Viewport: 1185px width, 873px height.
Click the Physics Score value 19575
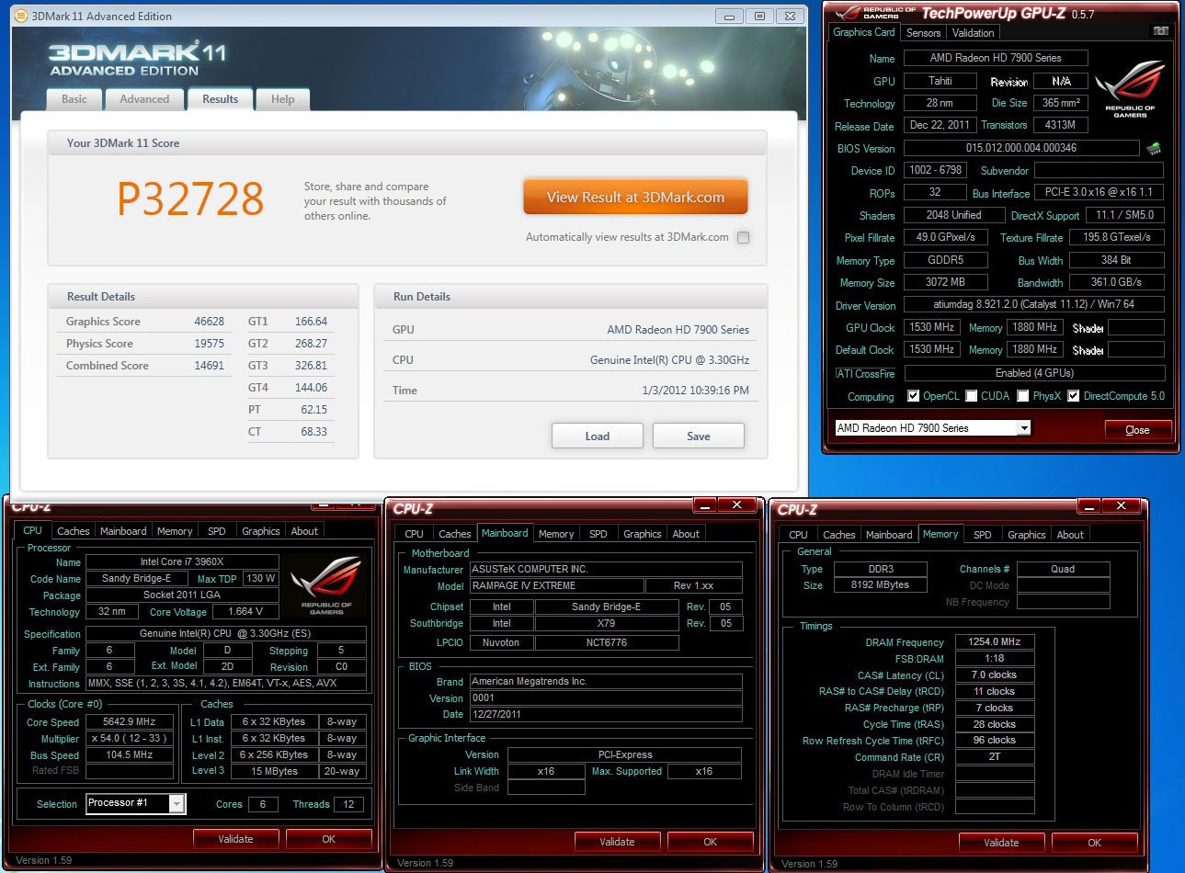(x=209, y=344)
